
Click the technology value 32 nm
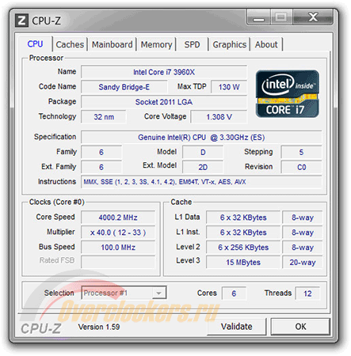click(x=104, y=117)
